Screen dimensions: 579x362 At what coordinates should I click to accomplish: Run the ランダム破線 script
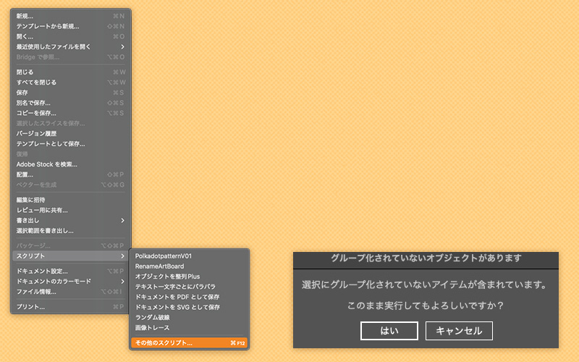(154, 317)
